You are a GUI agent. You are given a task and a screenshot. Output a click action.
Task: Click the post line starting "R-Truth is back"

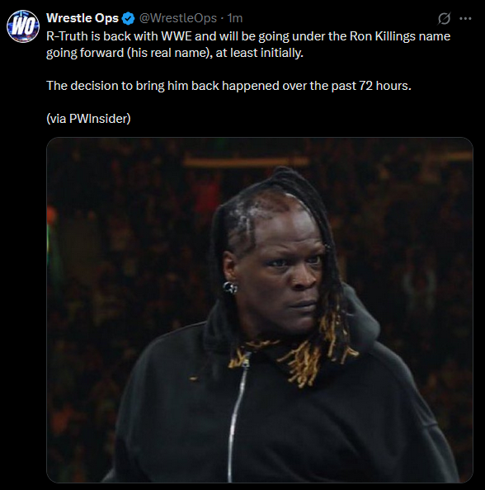(x=248, y=36)
